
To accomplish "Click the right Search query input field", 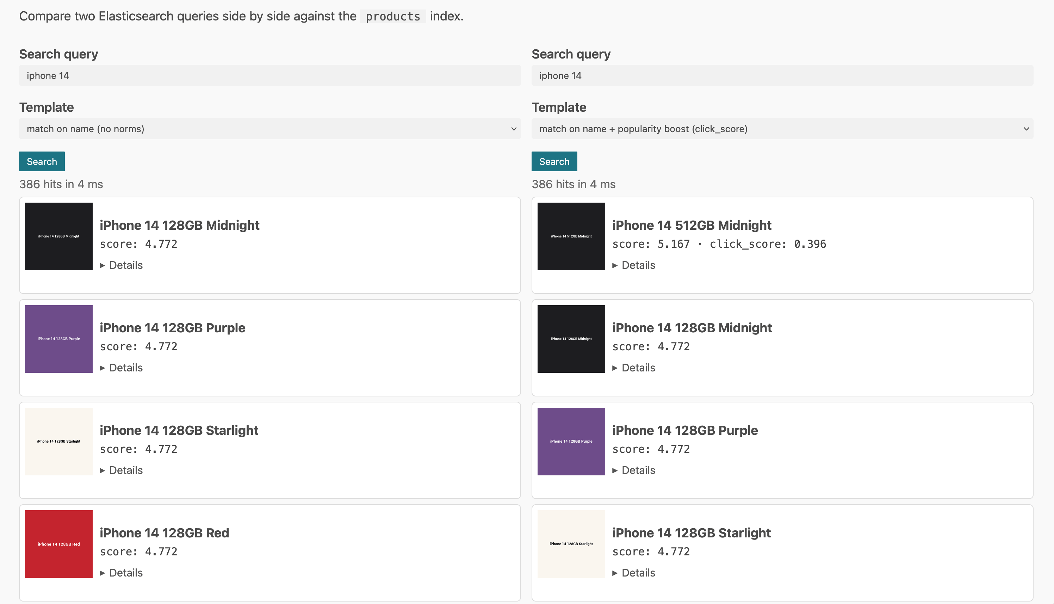I will click(782, 75).
